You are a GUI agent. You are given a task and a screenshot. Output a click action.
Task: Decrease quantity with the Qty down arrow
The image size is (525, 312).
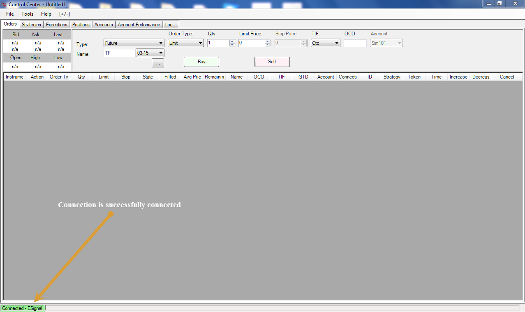pos(232,45)
